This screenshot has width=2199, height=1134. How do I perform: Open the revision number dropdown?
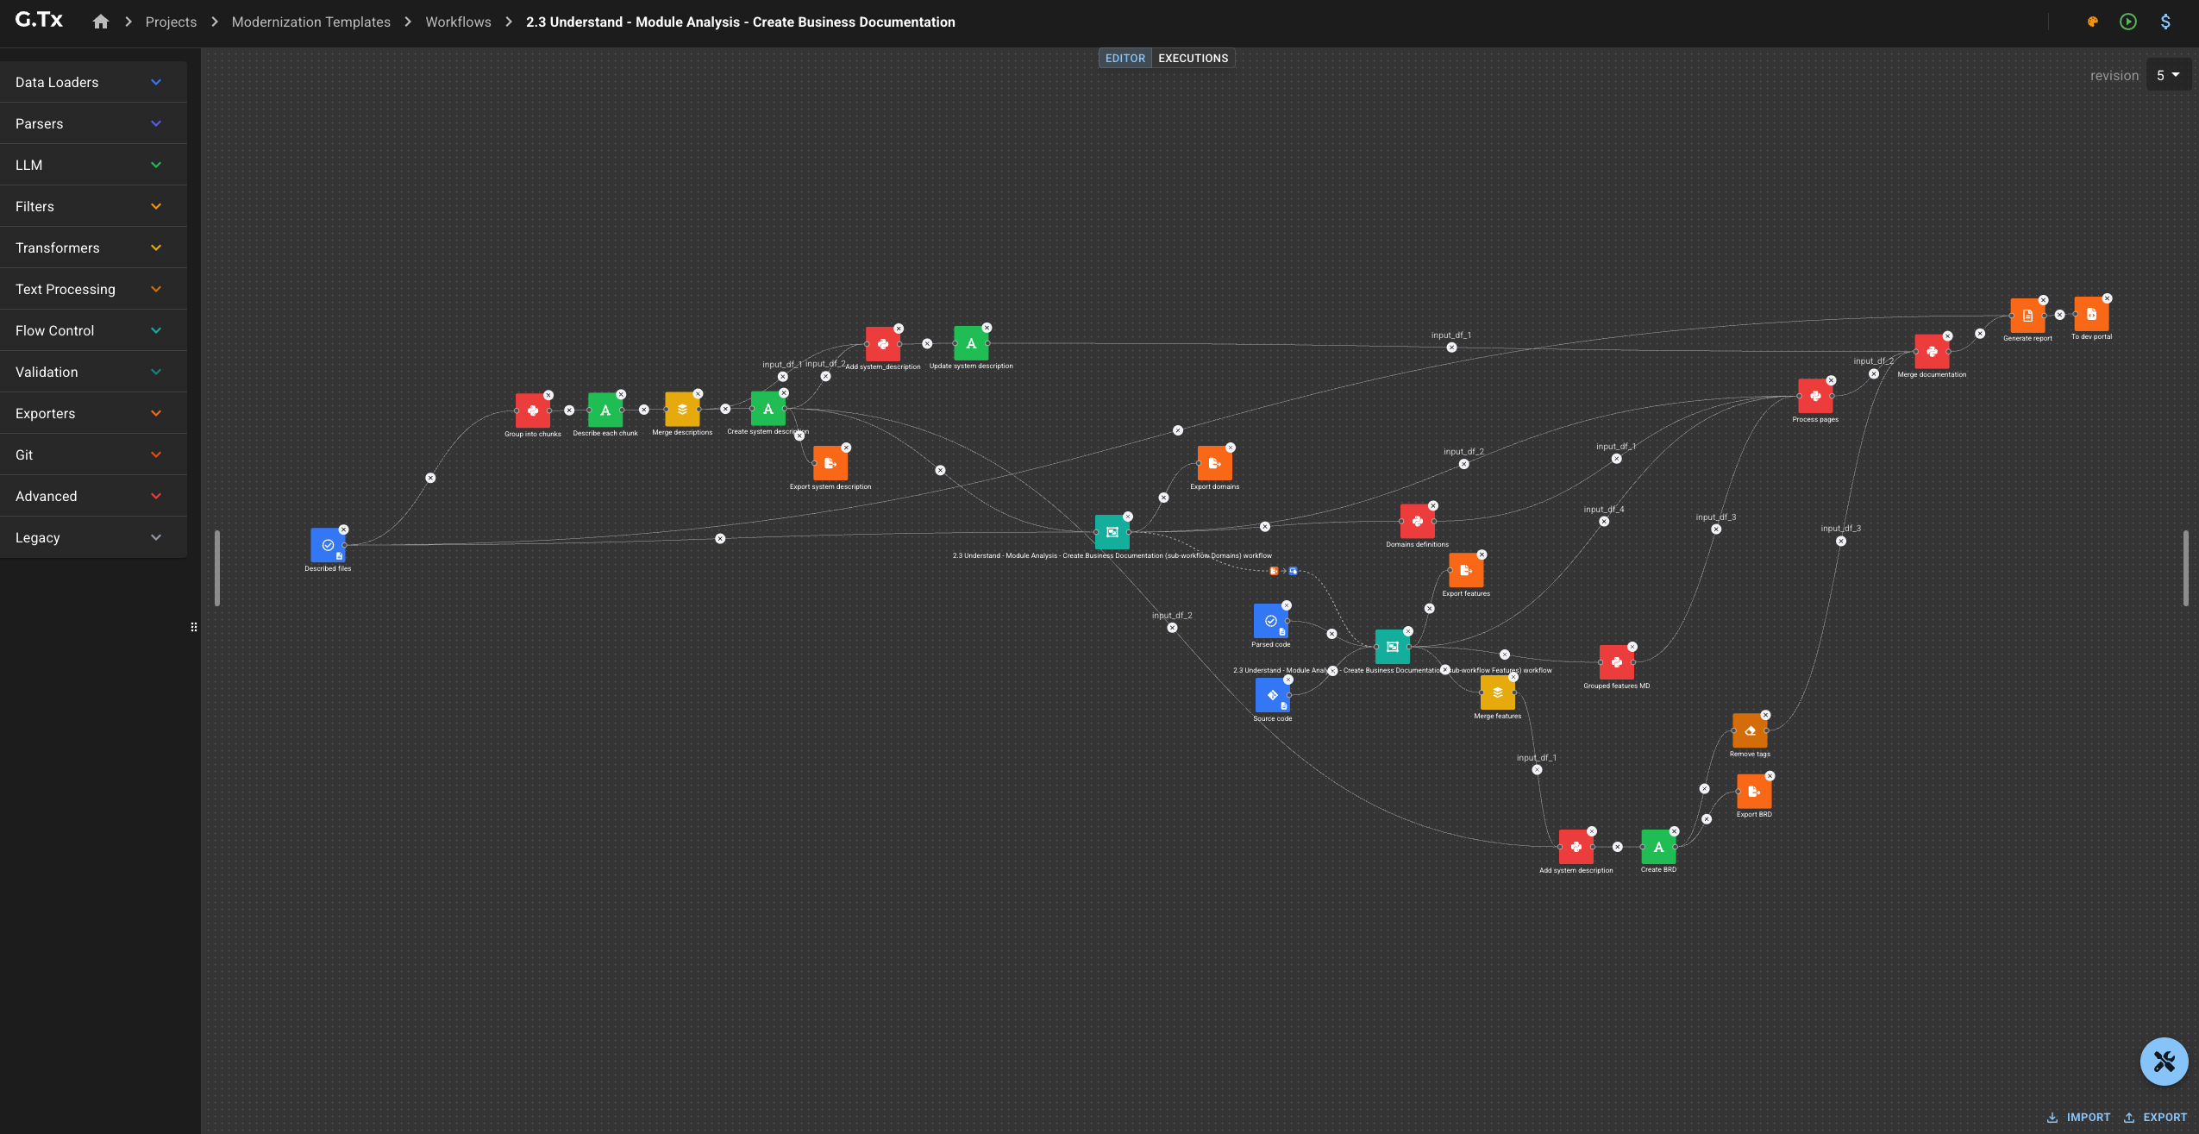(x=2168, y=75)
